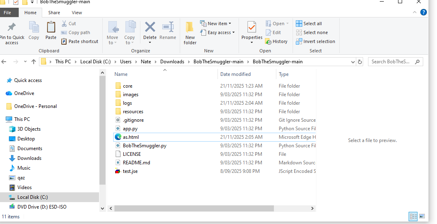
Task: Navigate up one folder level
Action: [x=34, y=62]
